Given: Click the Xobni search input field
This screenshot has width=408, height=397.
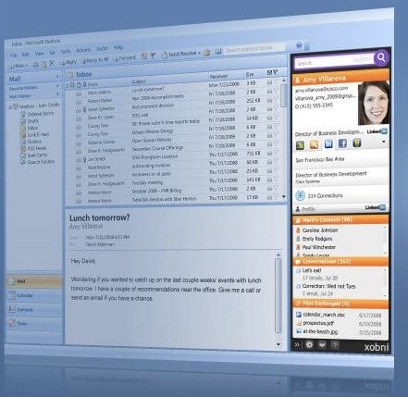Looking at the screenshot, I should click(333, 61).
